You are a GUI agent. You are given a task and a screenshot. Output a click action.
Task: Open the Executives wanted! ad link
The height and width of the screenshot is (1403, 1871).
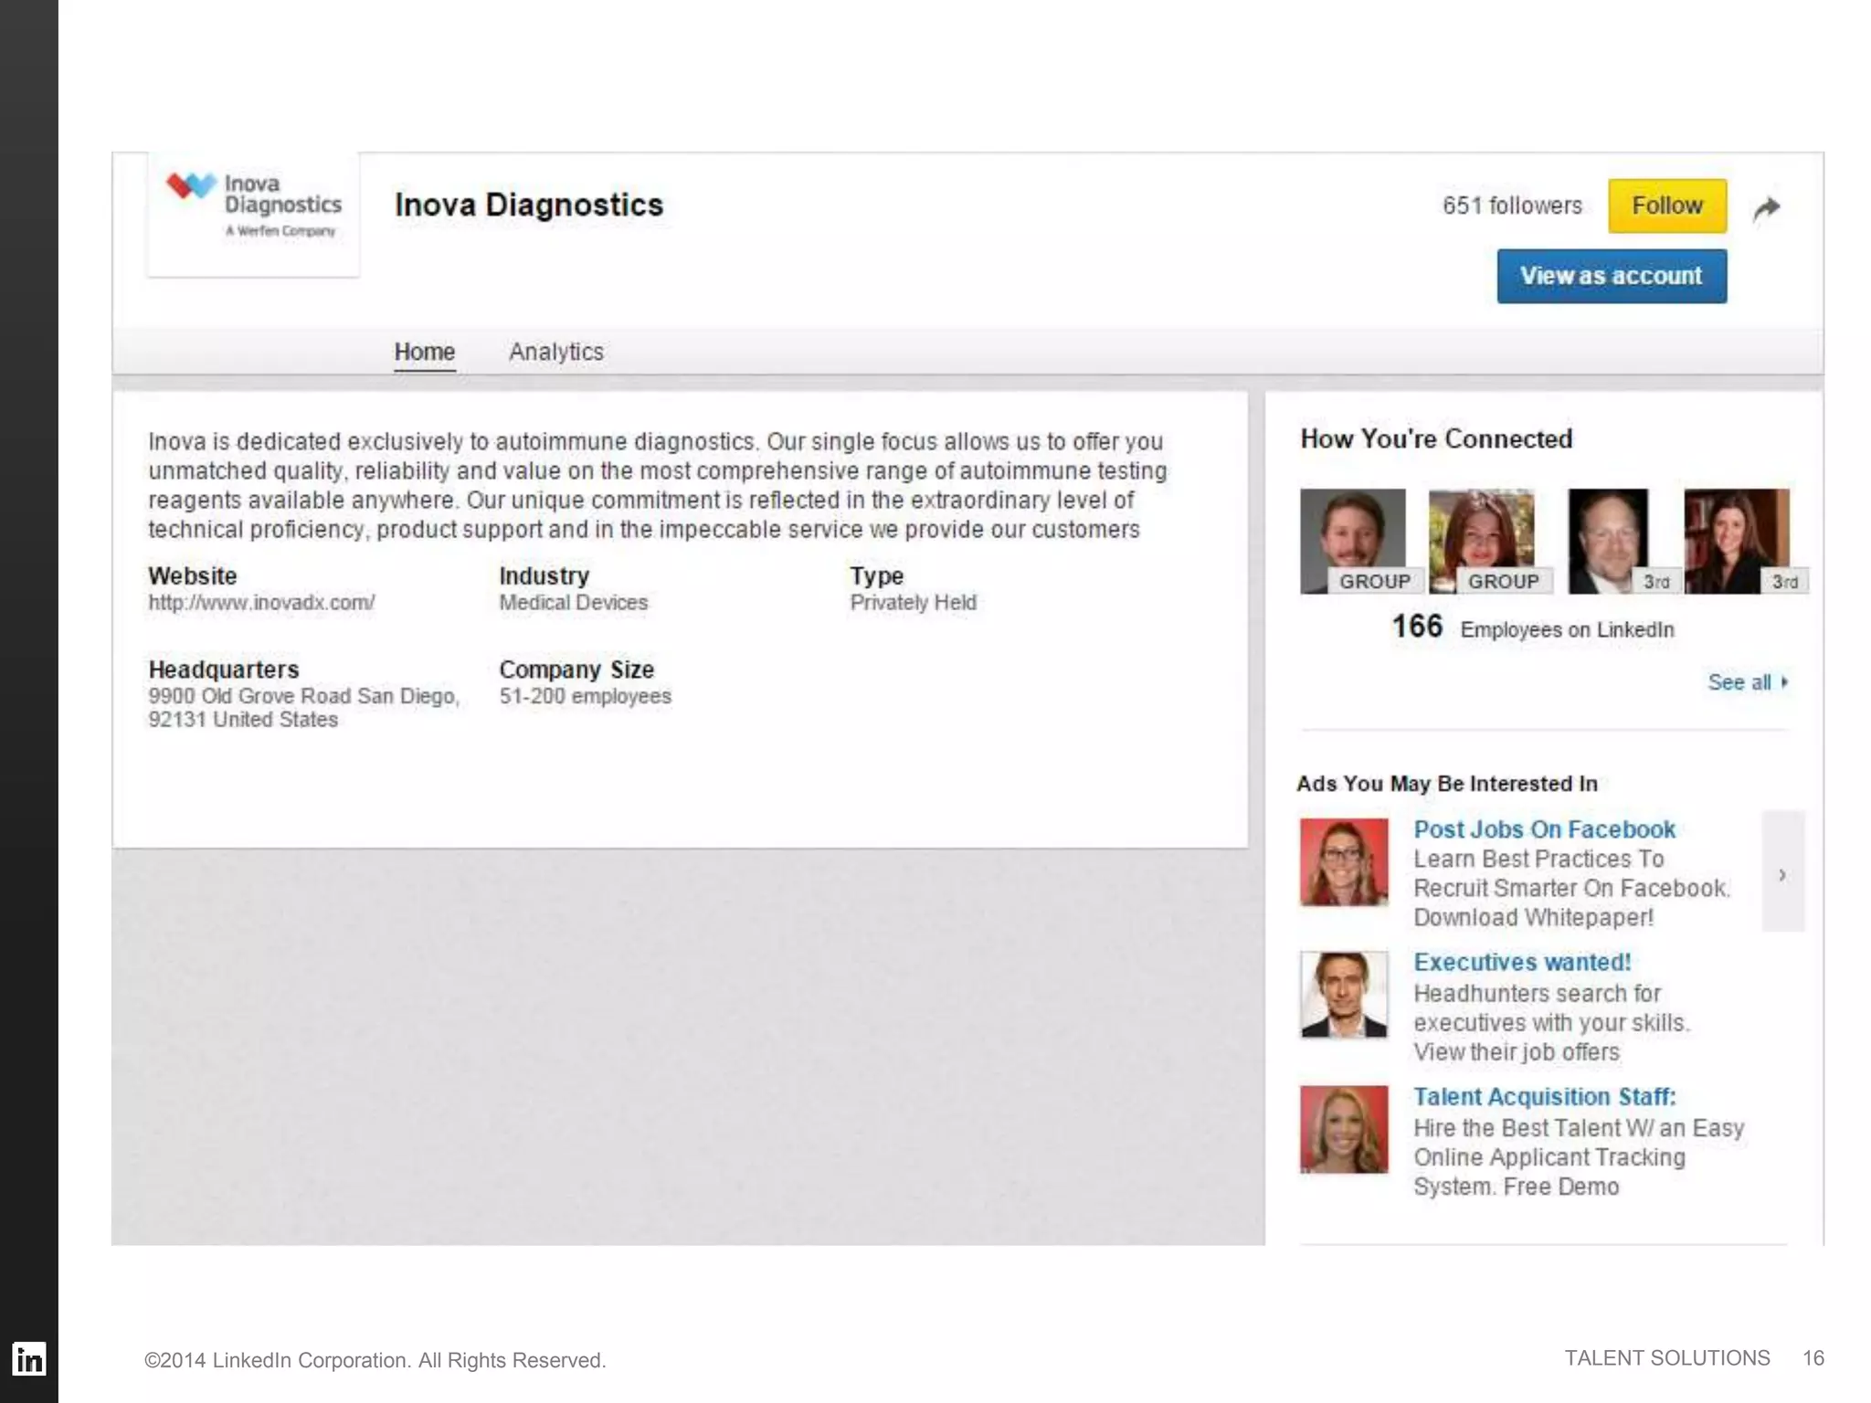coord(1522,962)
